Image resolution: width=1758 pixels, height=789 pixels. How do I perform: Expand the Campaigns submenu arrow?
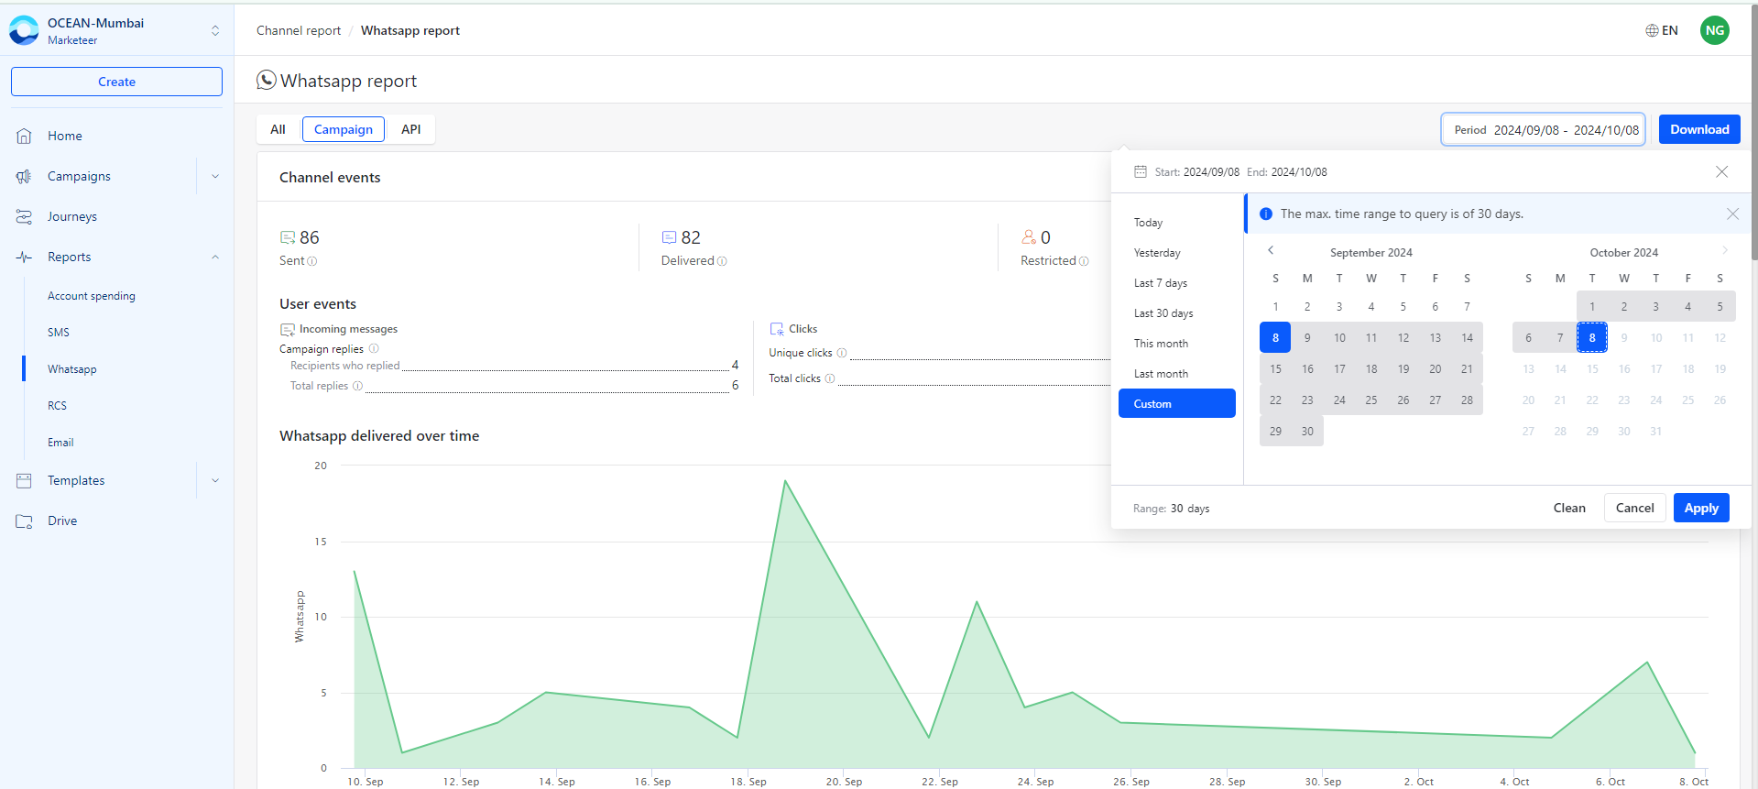tap(215, 176)
